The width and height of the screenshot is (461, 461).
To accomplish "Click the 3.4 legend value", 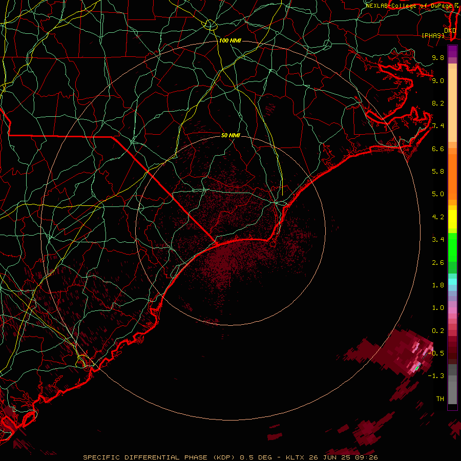I will [x=438, y=240].
